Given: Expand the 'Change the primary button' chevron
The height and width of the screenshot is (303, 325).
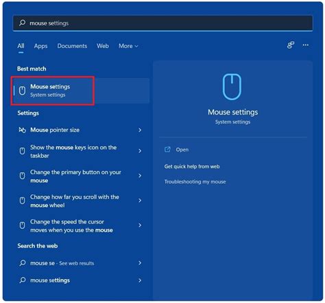Looking at the screenshot, I should pos(140,175).
